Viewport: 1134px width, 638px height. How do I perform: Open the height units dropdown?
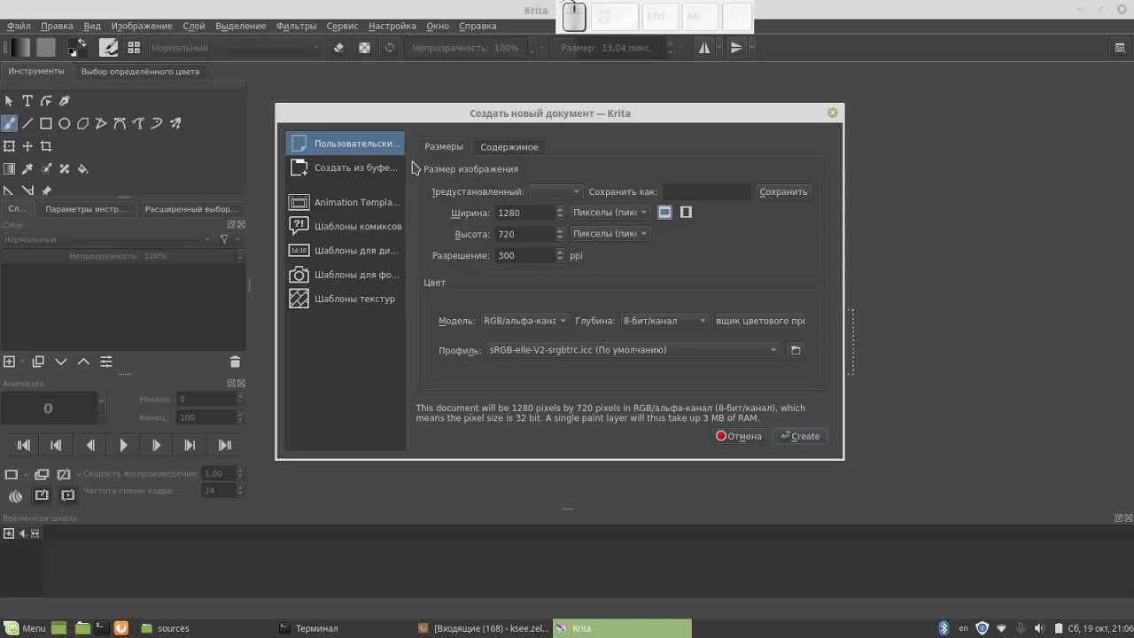610,234
